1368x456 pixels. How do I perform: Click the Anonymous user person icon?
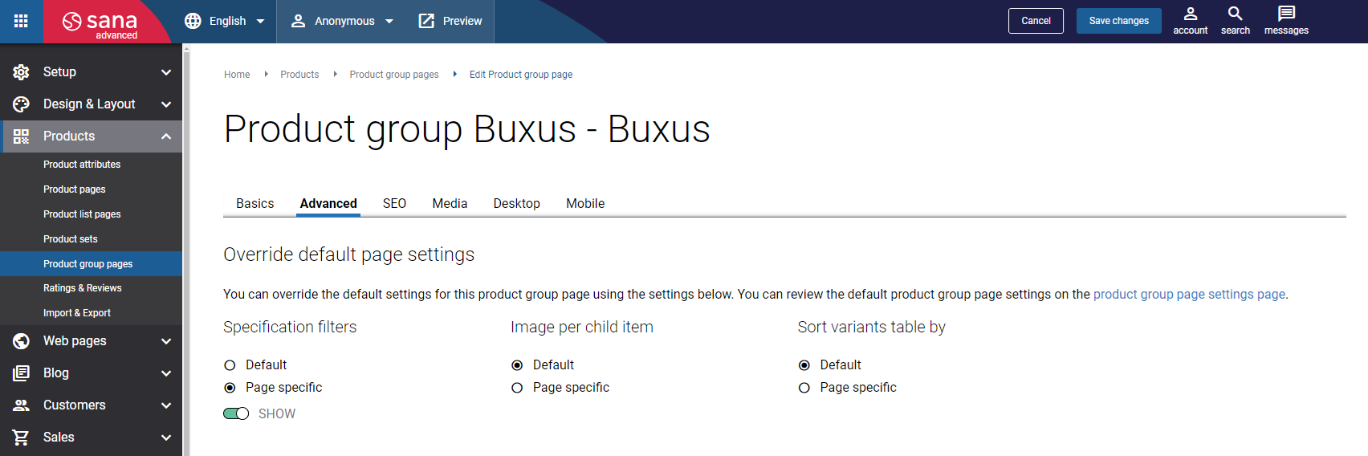coord(298,21)
